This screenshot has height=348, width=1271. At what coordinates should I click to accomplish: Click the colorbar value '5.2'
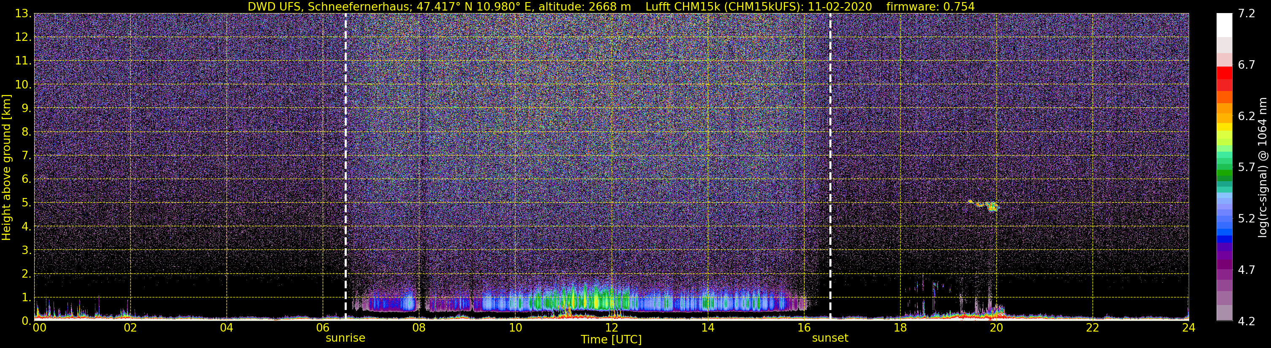point(1247,219)
